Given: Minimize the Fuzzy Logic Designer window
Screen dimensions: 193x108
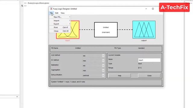Looking at the screenshot, I should point(146,9).
